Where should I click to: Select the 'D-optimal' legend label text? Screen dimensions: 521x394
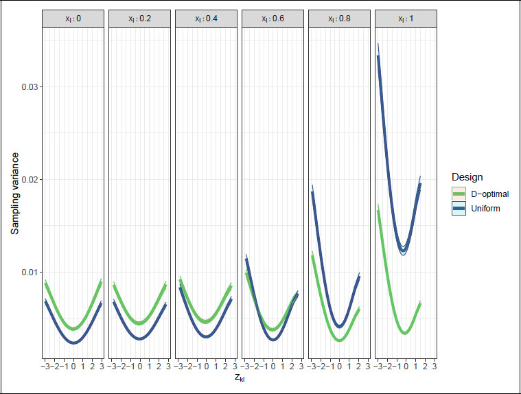489,194
